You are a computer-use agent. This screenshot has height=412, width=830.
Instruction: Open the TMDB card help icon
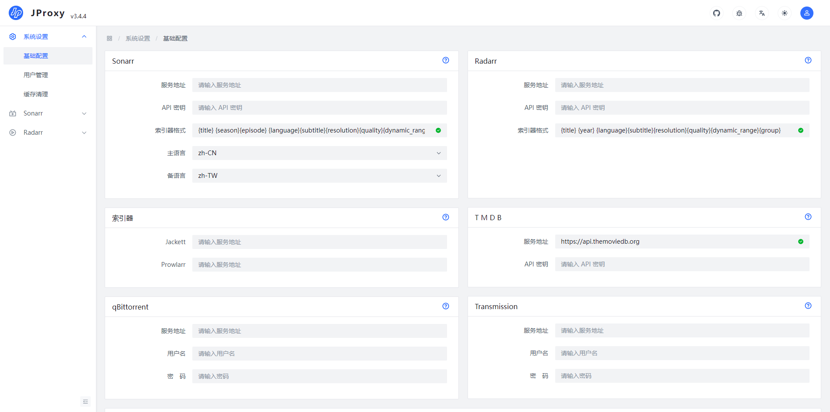point(808,217)
